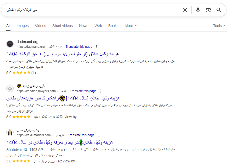Open the Tools dropdown
Viewport: 227px width, 164px height.
tap(219, 26)
